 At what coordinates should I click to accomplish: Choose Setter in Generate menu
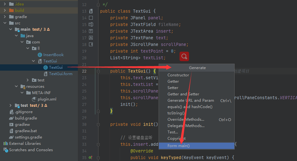click(x=196, y=88)
